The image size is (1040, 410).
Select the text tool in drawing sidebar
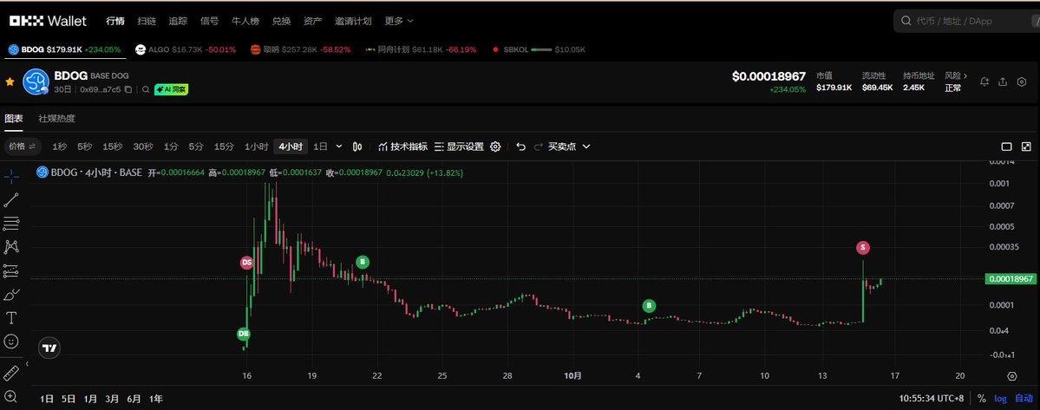[x=11, y=318]
